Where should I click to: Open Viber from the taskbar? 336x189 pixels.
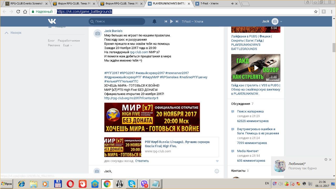[x=144, y=184]
